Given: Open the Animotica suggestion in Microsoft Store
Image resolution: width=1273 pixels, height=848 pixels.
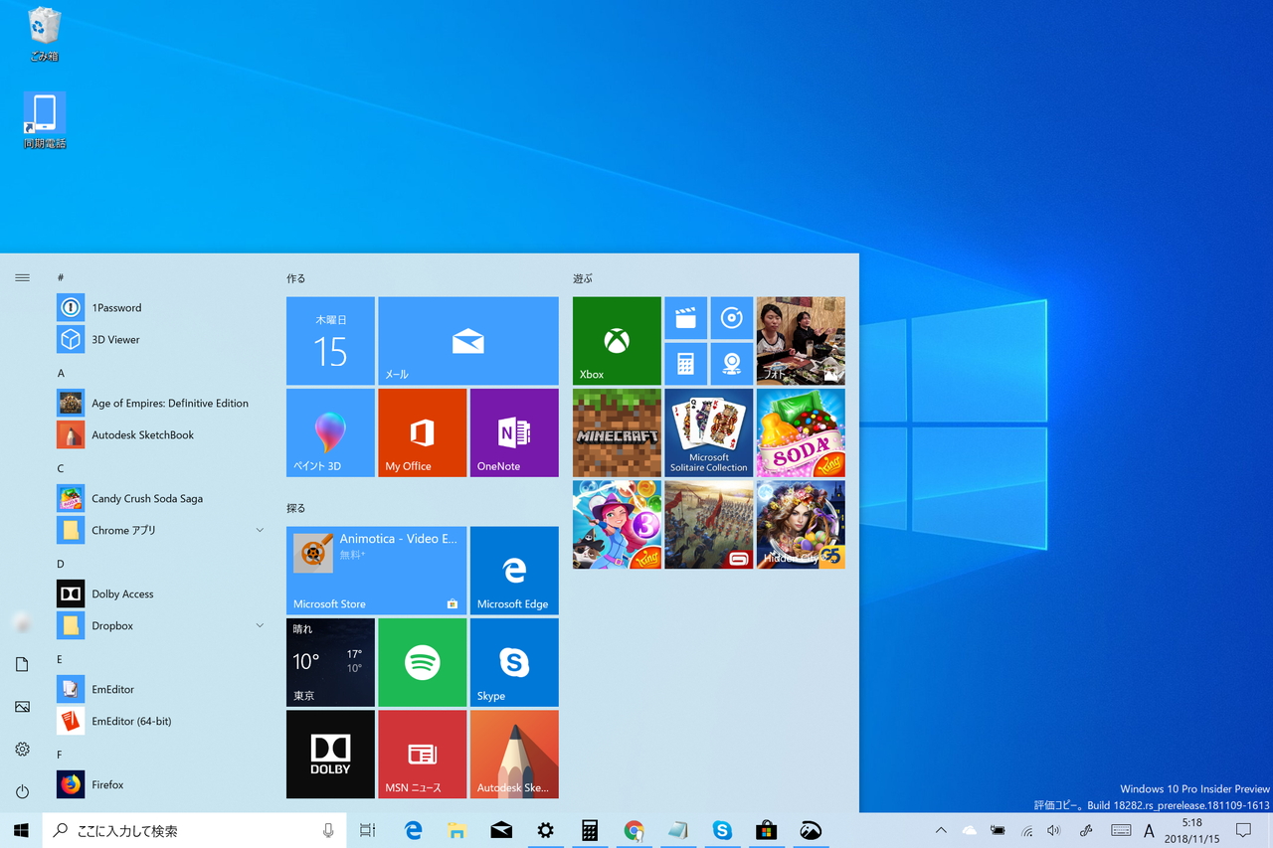Looking at the screenshot, I should 376,570.
